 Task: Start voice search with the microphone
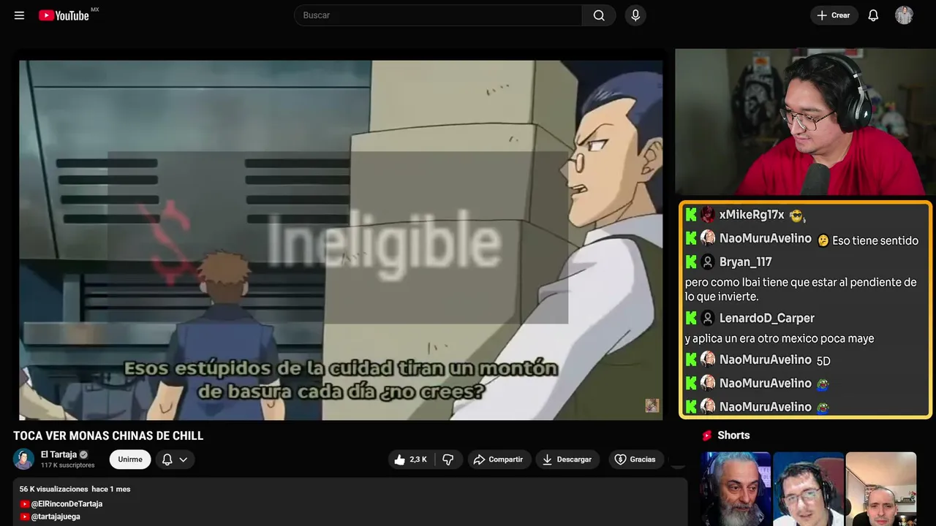(635, 15)
